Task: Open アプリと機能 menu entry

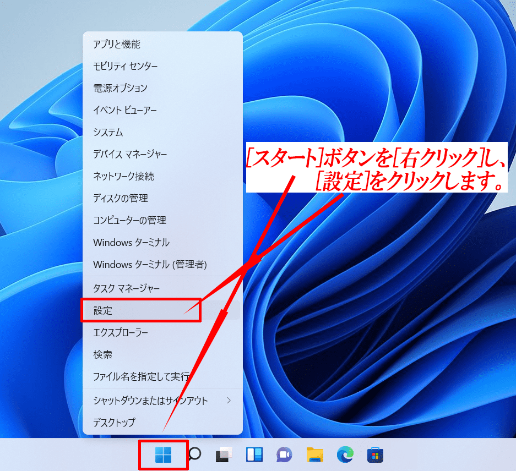Action: pos(117,44)
